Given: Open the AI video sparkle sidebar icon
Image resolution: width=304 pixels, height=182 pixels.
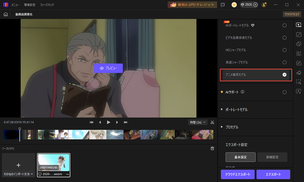Looking at the screenshot, I should pyautogui.click(x=299, y=91).
